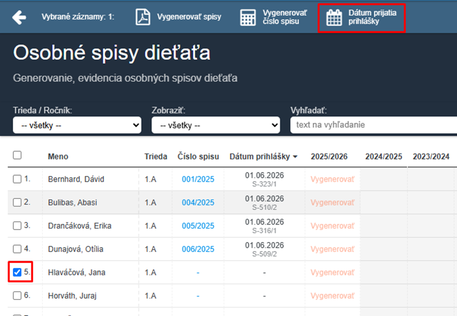Click the name Bulibas, Abasi
The height and width of the screenshot is (316, 457).
coord(73,202)
